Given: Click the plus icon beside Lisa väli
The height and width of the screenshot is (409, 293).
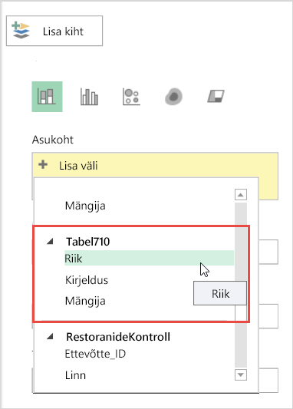Looking at the screenshot, I should 43,165.
